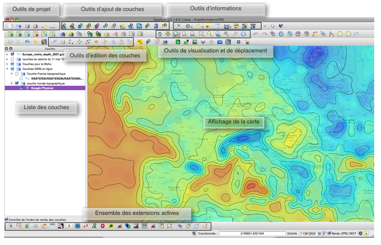Click the Print Composer printer icon

53,26
